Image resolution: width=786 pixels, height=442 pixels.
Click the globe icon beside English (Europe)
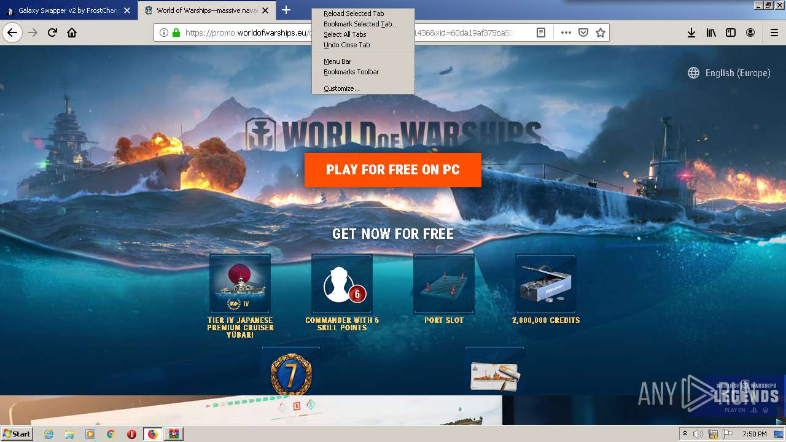point(693,73)
